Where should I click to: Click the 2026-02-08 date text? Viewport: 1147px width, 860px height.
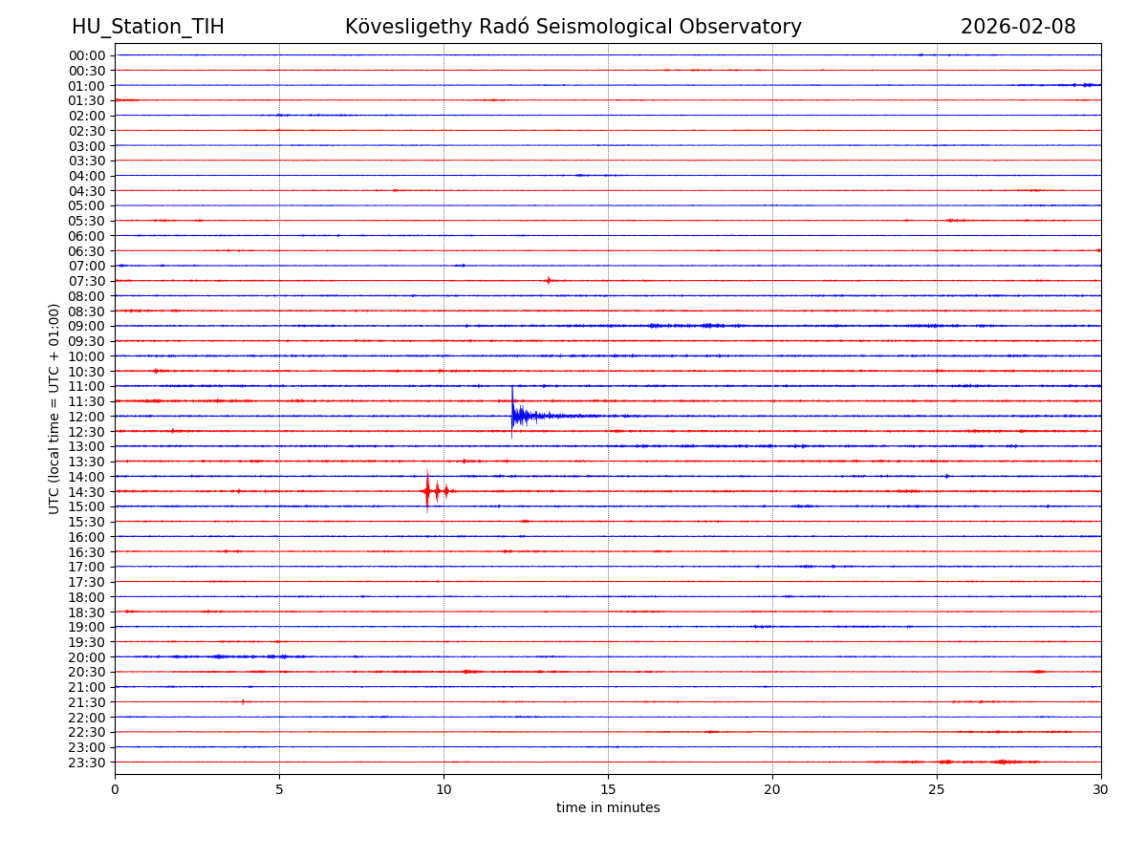pyautogui.click(x=1018, y=27)
